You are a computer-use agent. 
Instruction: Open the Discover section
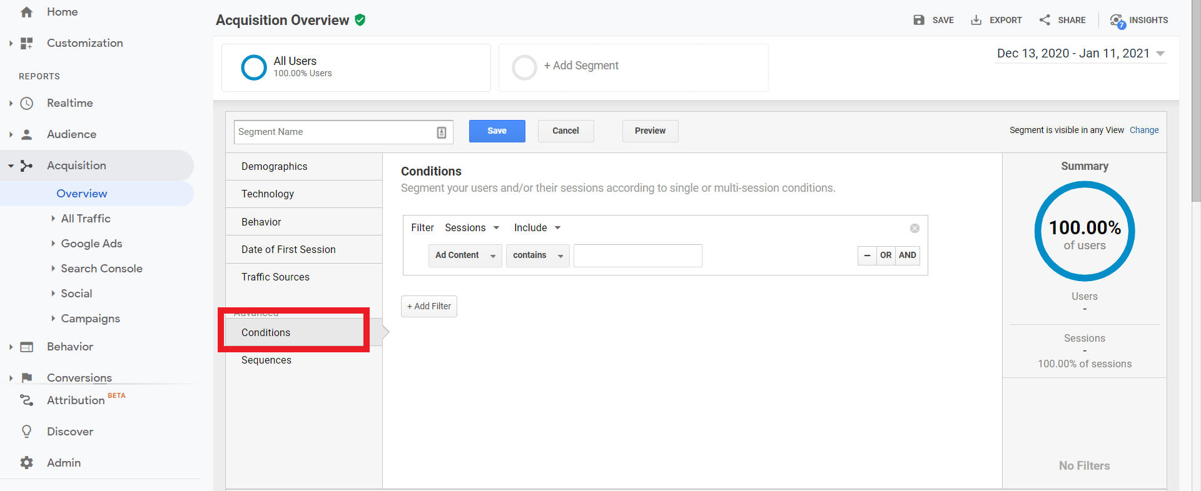pyautogui.click(x=70, y=432)
